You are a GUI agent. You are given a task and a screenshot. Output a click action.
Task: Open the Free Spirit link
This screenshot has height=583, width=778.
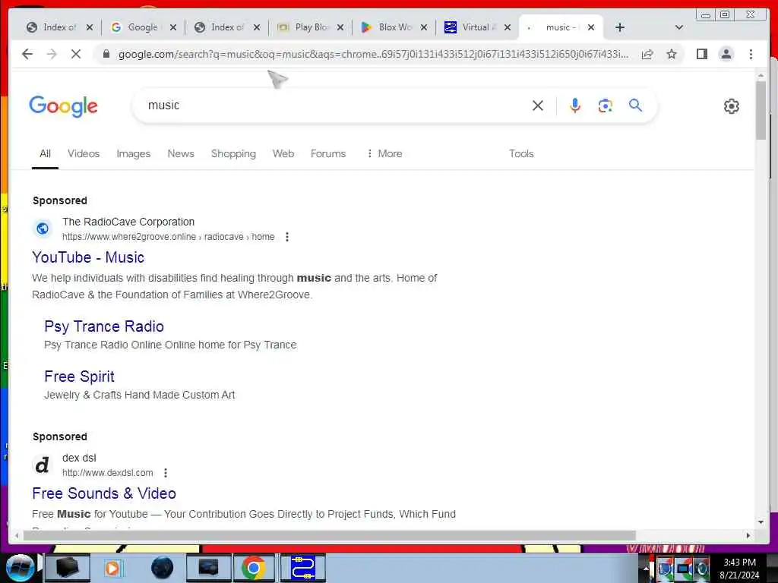[79, 377]
